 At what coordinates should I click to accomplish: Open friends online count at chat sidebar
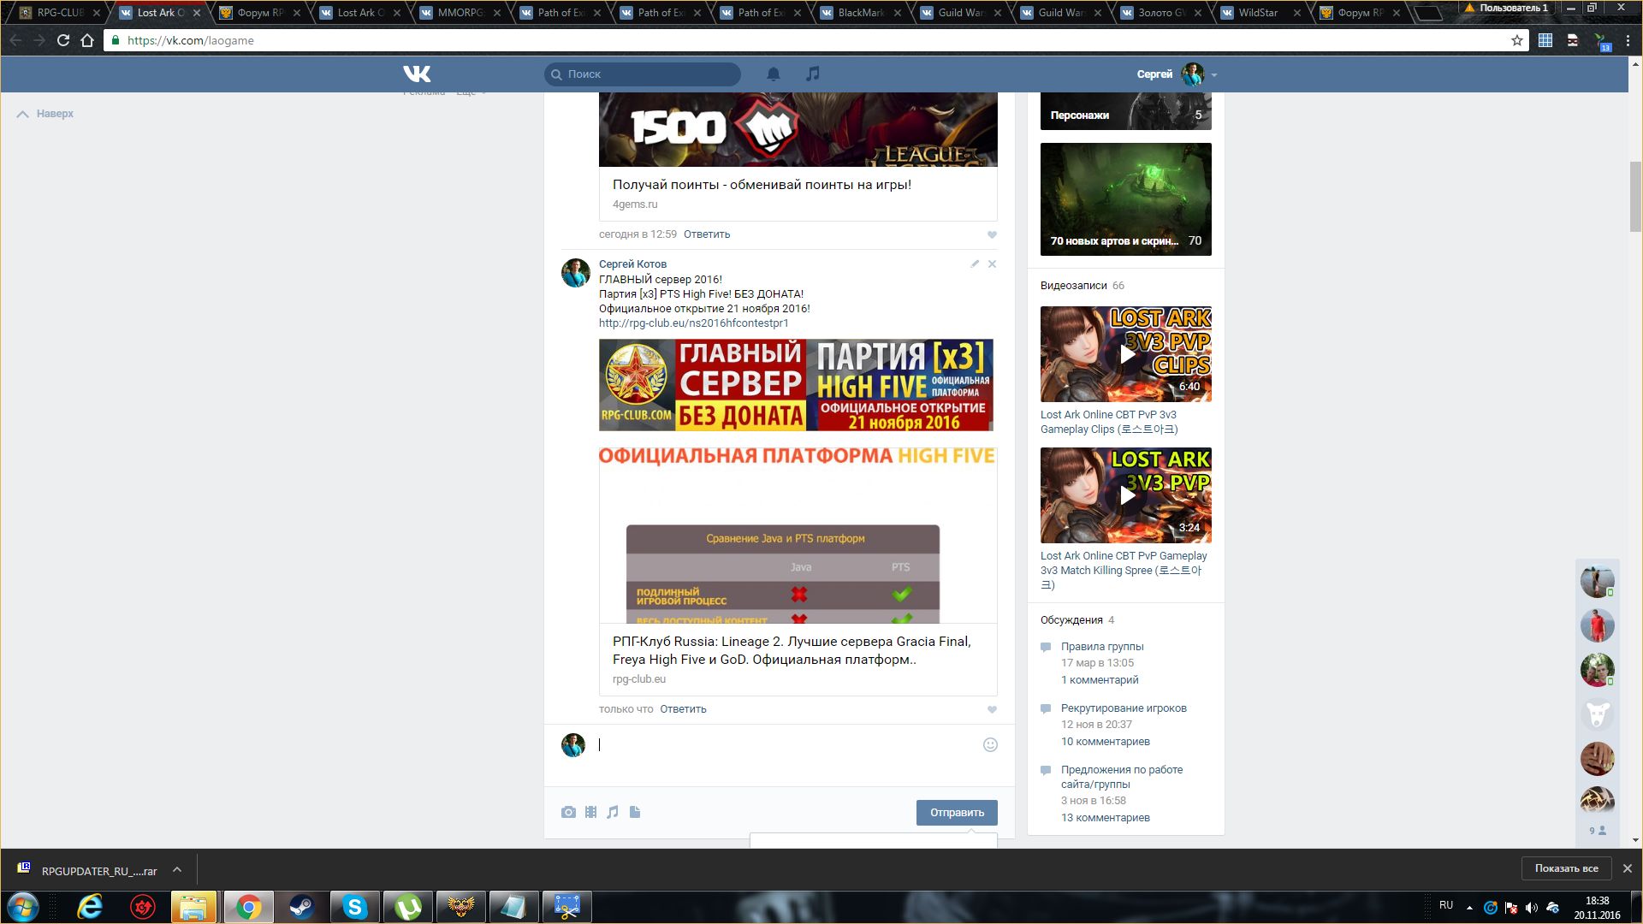coord(1597,831)
